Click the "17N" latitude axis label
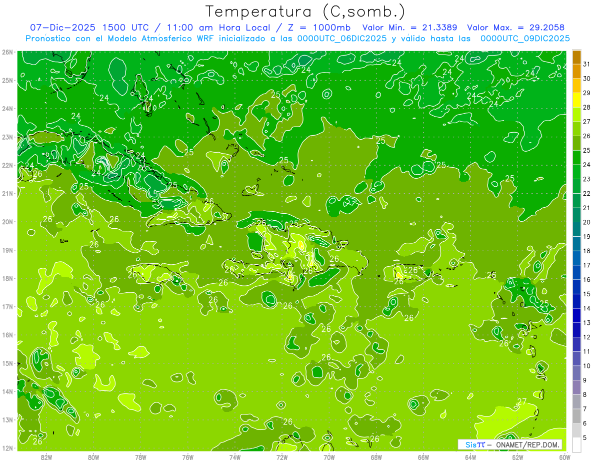Viewport: 600px width, 464px height. 7,306
